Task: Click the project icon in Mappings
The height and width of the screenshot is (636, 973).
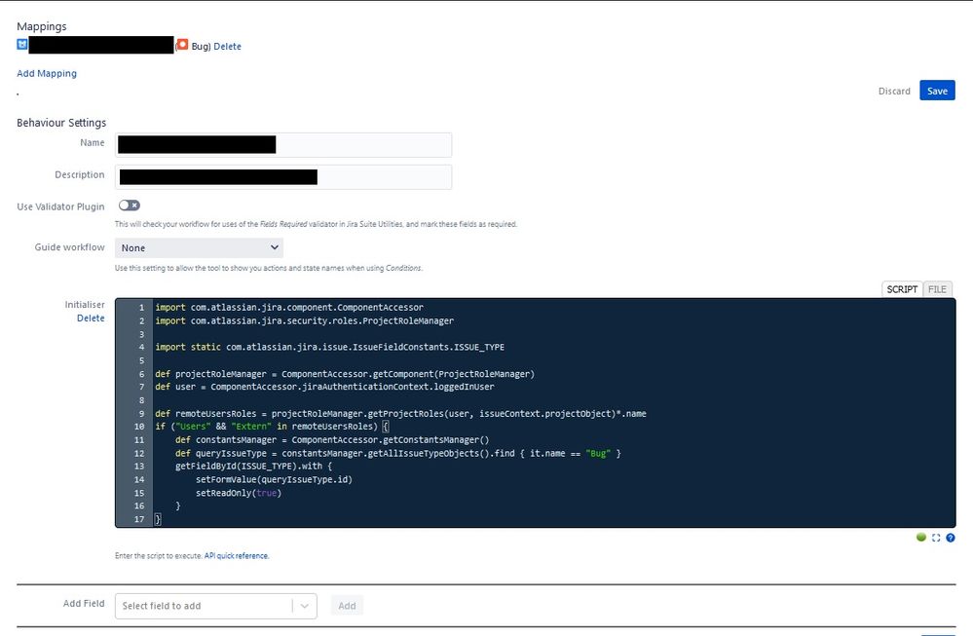Action: coord(22,45)
